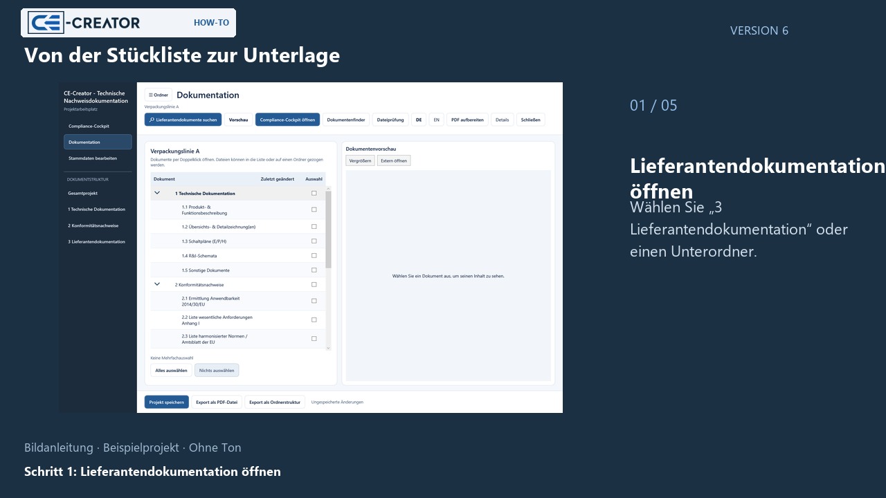Click Export als PDF-Datei

point(217,402)
